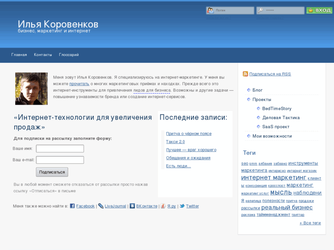Screen dimensions: 334x250
Task: Select the инструменты tag
Action: click(303, 163)
